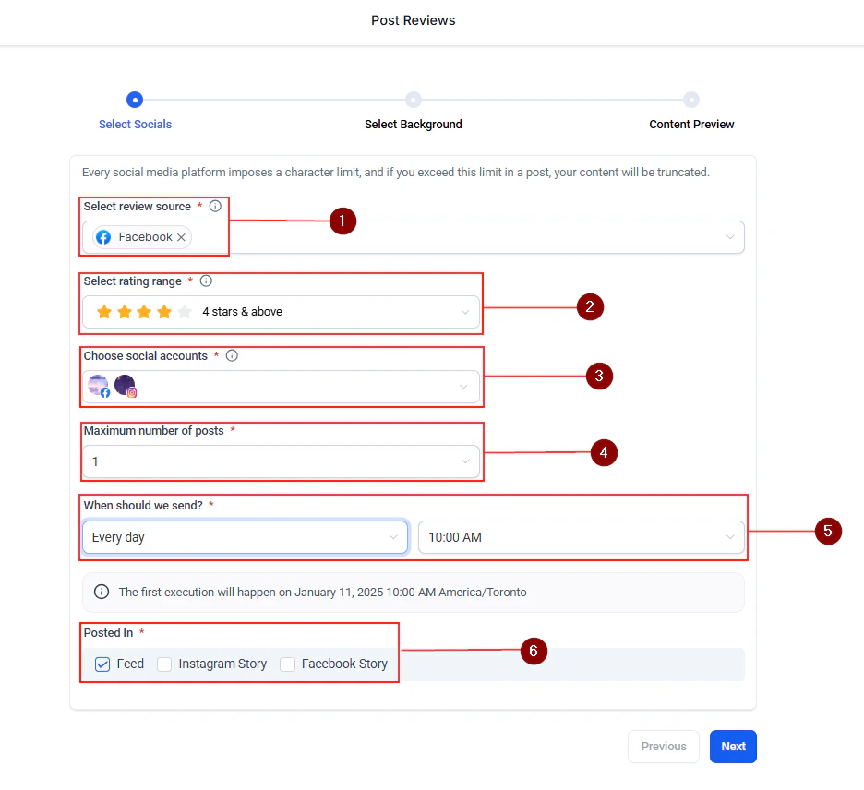This screenshot has height=790, width=864.
Task: Click the info icon next to Select rating range
Action: (204, 281)
